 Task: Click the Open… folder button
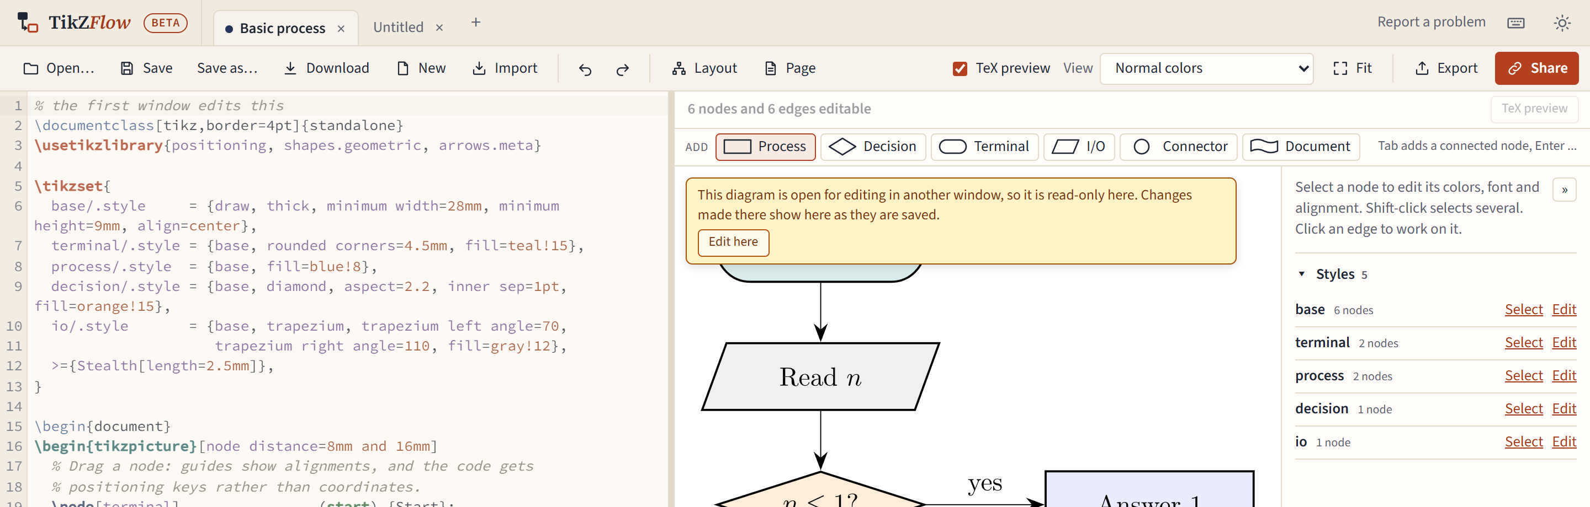coord(59,68)
